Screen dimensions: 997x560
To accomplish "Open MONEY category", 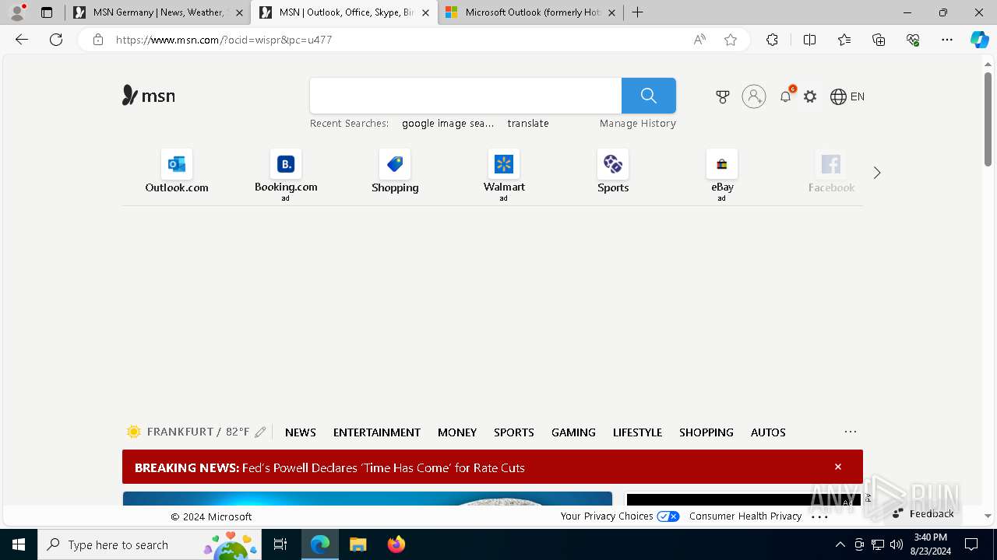I will [457, 432].
